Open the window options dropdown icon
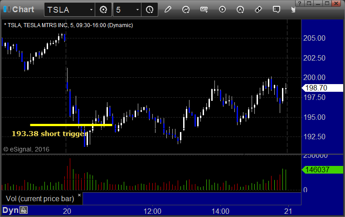This screenshot has width=345, height=217. pyautogui.click(x=309, y=3)
